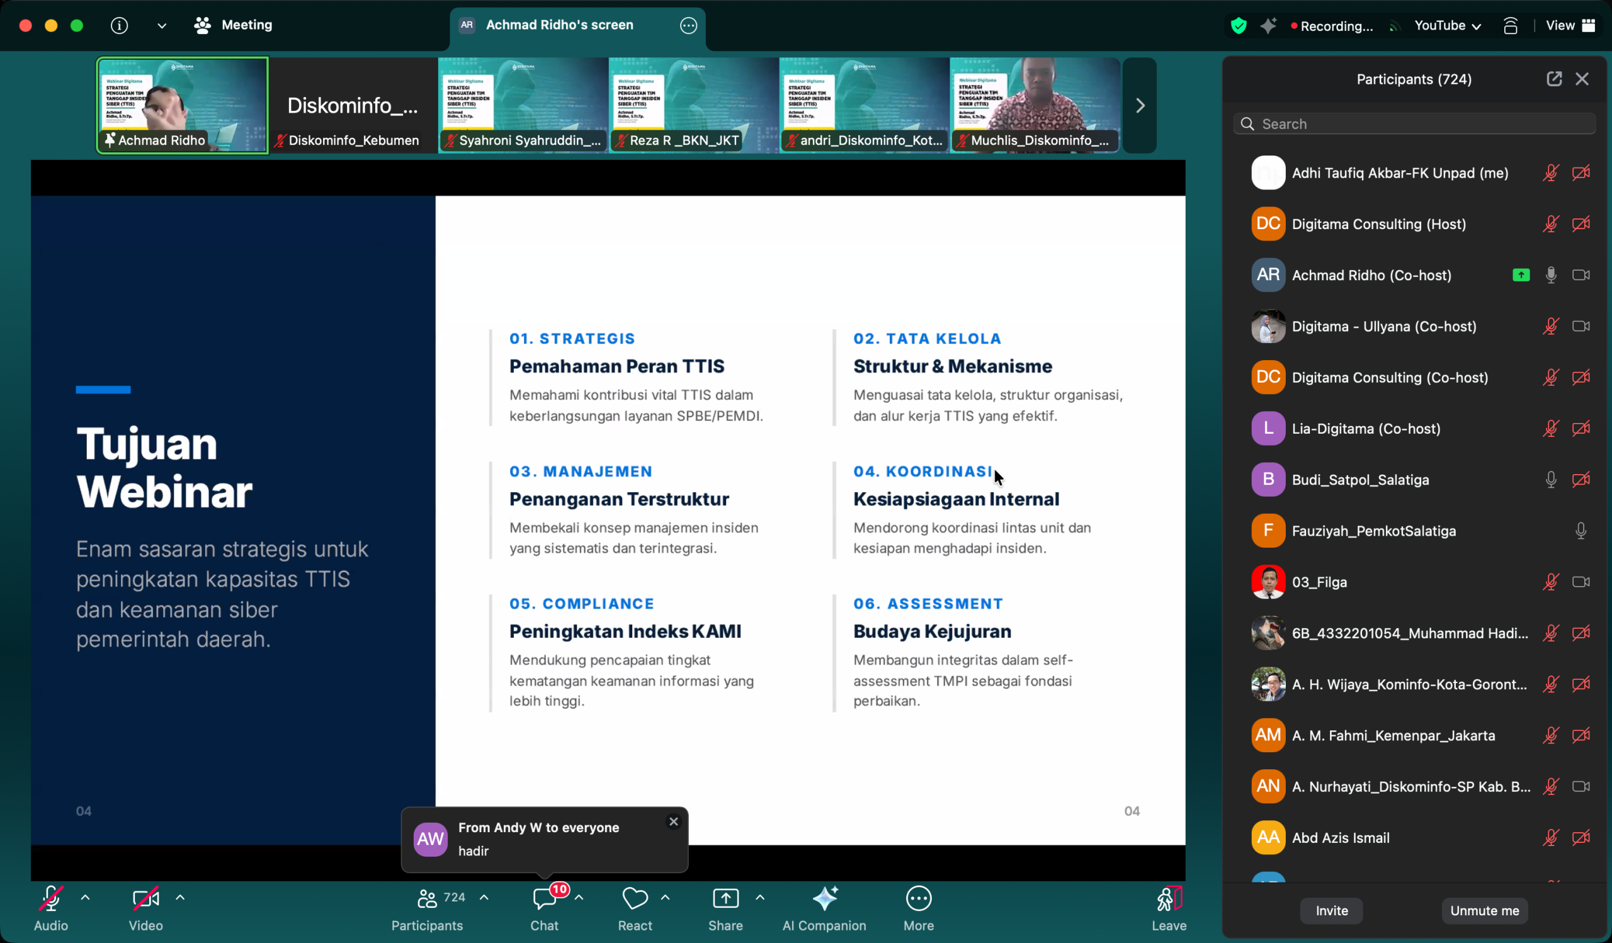
Task: Toggle the Audio mute microphone
Action: tap(50, 898)
